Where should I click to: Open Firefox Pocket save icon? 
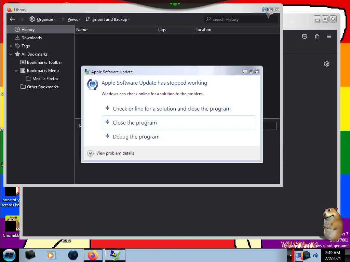(305, 37)
